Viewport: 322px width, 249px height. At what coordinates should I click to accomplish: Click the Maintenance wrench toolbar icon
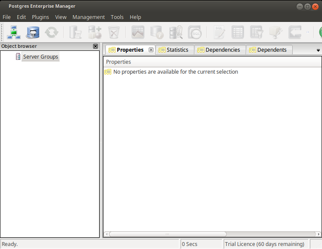click(x=276, y=32)
